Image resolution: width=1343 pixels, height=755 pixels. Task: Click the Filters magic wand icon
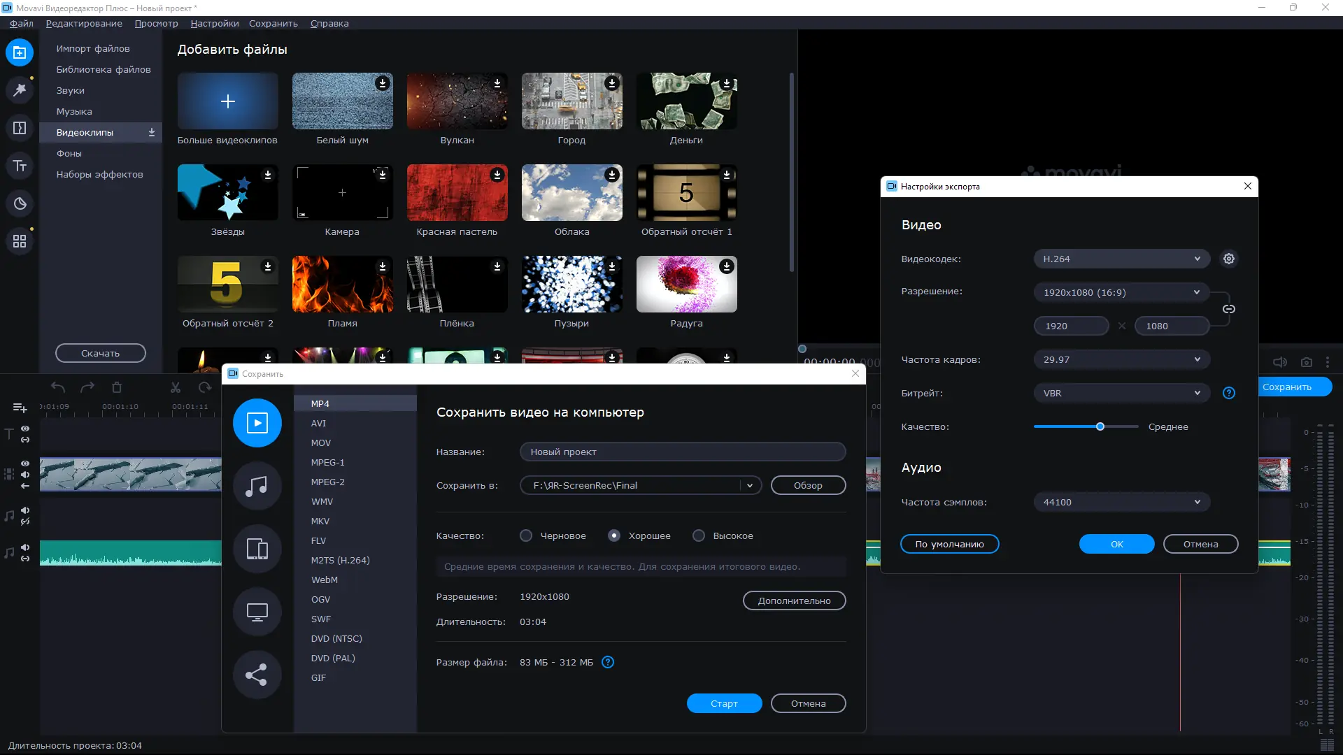pos(20,90)
